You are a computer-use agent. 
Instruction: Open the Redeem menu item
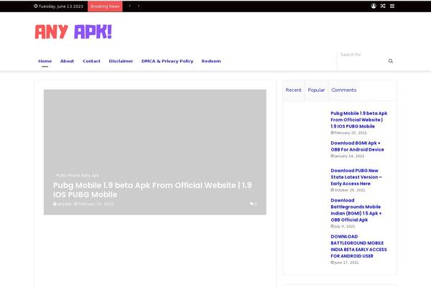(x=211, y=61)
